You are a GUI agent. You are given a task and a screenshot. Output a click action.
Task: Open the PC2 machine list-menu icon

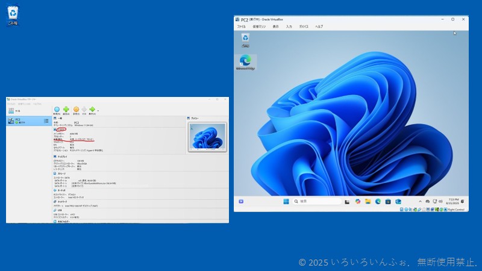[x=46, y=121]
